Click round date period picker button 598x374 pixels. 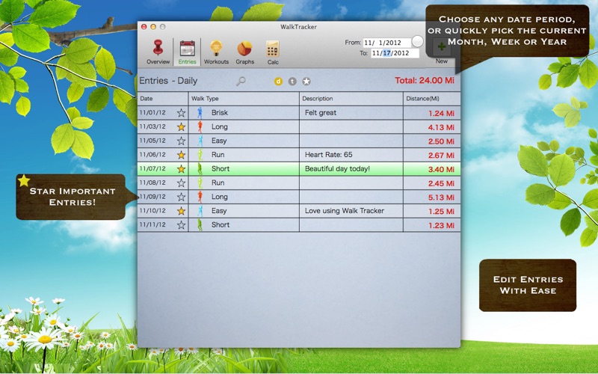tap(418, 41)
